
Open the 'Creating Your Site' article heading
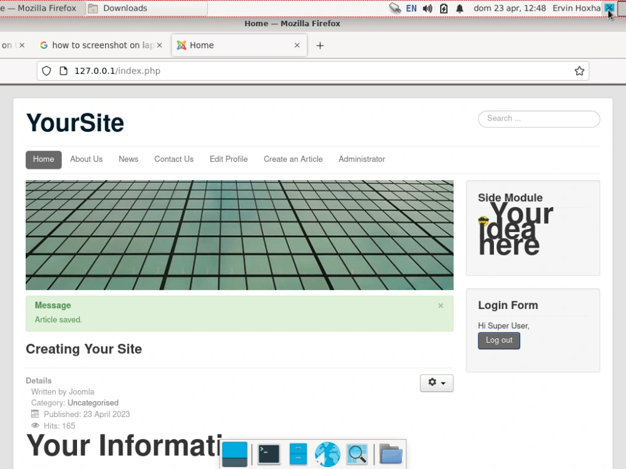(x=84, y=349)
